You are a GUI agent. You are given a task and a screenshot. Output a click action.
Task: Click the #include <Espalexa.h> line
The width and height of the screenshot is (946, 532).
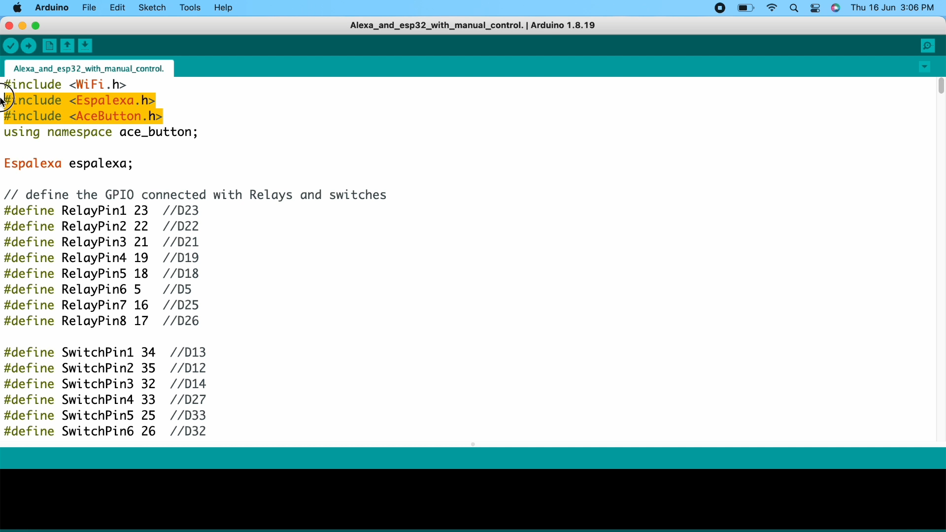(80, 101)
